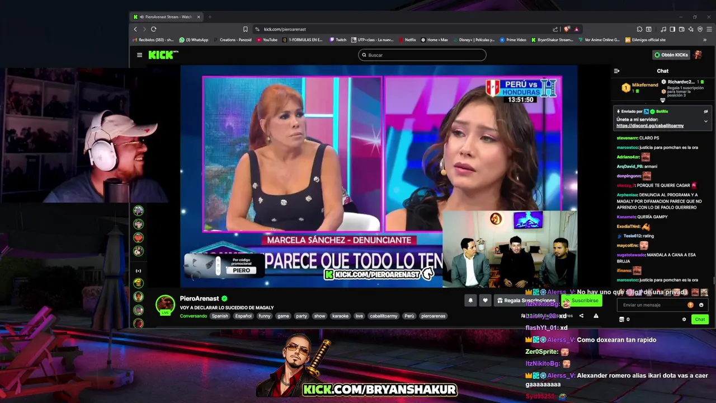Image resolution: width=716 pixels, height=403 pixels.
Task: Click Mikefernand in gift leaderboard
Action: (x=645, y=85)
